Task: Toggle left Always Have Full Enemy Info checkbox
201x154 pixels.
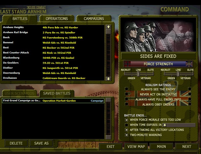Action: (127, 99)
